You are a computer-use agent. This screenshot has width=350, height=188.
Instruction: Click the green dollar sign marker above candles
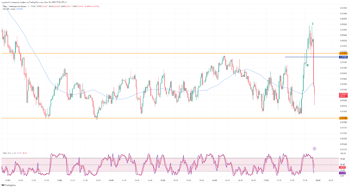pyautogui.click(x=312, y=24)
